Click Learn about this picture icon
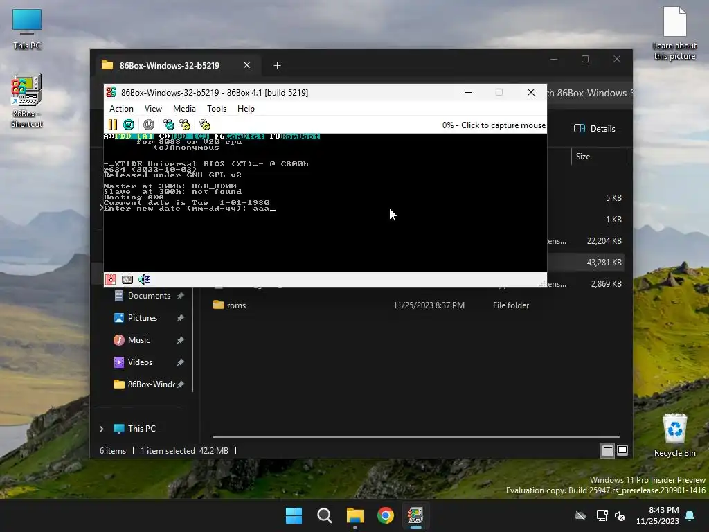Viewport: 709px width, 532px height. pyautogui.click(x=674, y=33)
